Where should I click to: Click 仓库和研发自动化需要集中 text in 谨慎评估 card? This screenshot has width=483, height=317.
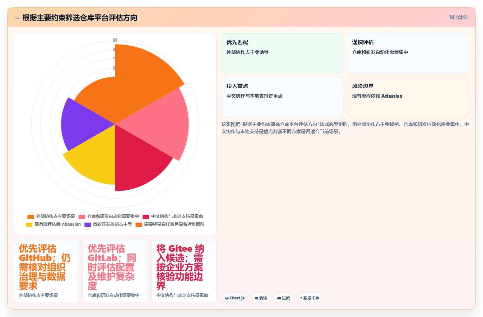pyautogui.click(x=380, y=52)
